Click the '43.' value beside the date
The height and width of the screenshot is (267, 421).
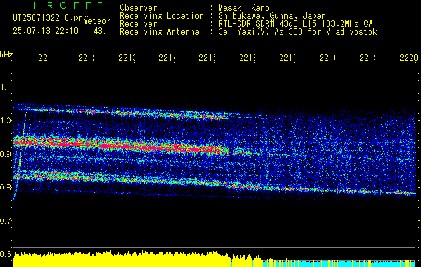pyautogui.click(x=100, y=31)
